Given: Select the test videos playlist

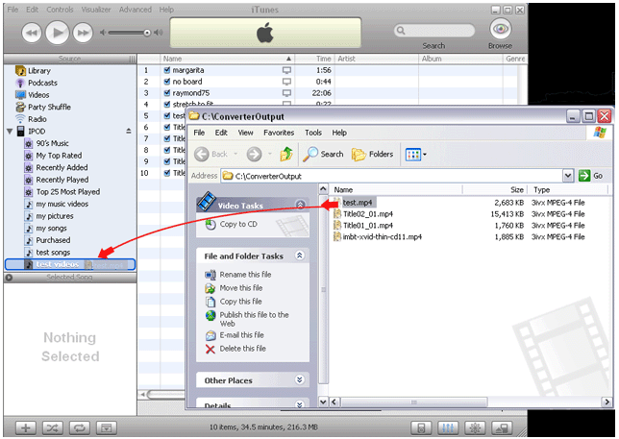Looking at the screenshot, I should (69, 264).
